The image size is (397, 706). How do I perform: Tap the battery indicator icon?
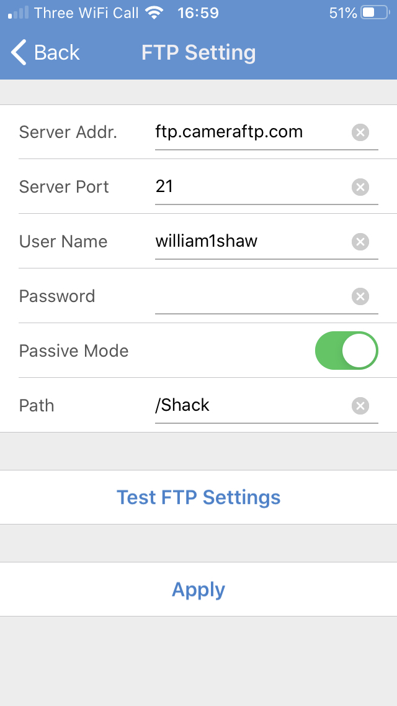click(x=375, y=12)
